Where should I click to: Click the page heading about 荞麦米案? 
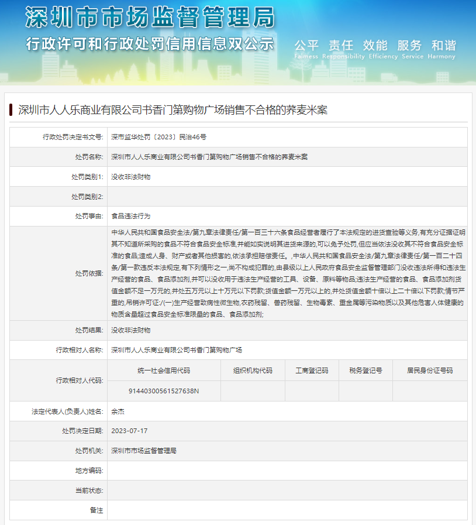[x=173, y=110]
